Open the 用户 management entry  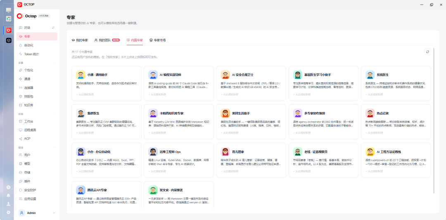[37, 155]
